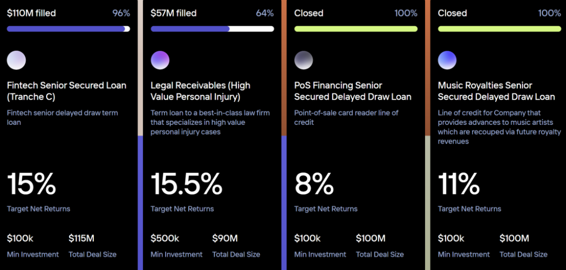
Task: Click the 15% Target Net Returns figure
Action: (x=31, y=184)
